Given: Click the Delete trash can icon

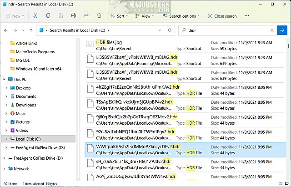Looking at the screenshot, I should (x=99, y=16).
